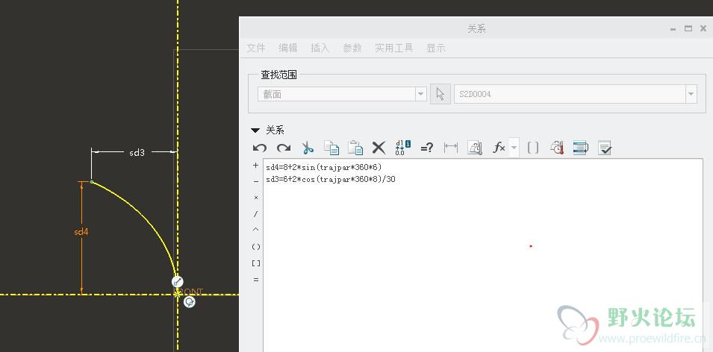Click the relations window title 关系
Screen dimensions: 713x352
click(x=476, y=28)
